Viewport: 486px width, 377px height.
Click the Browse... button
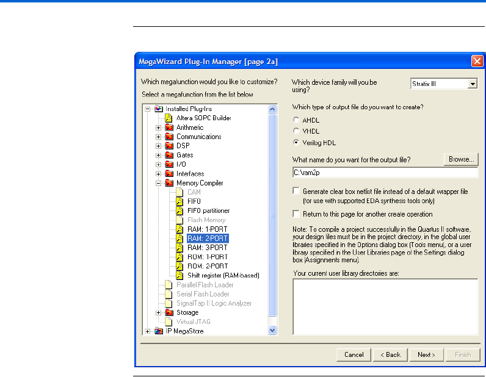461,159
